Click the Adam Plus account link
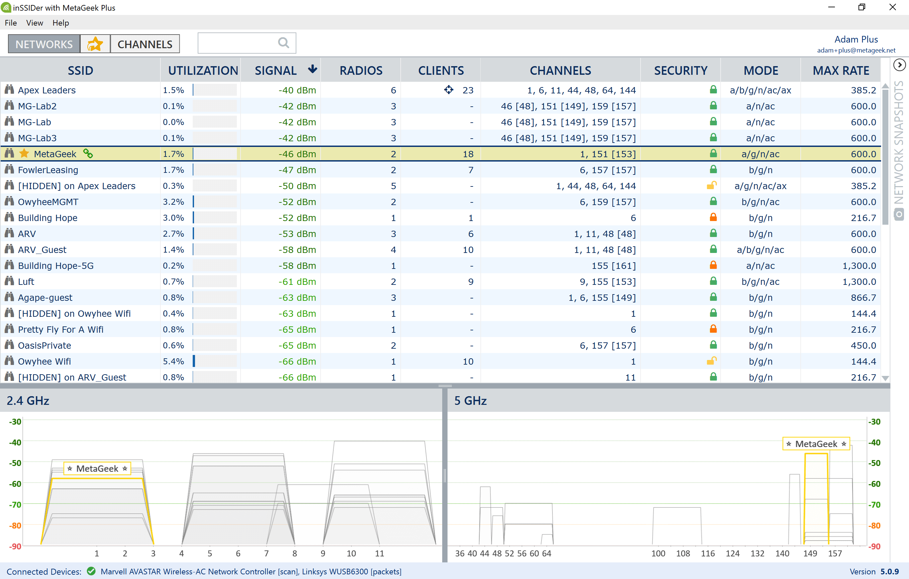Viewport: 909px width, 579px height. click(x=856, y=39)
